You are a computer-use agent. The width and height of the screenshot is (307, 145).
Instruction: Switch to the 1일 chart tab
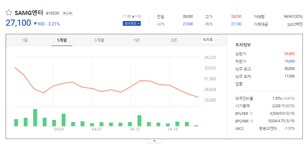click(25, 40)
